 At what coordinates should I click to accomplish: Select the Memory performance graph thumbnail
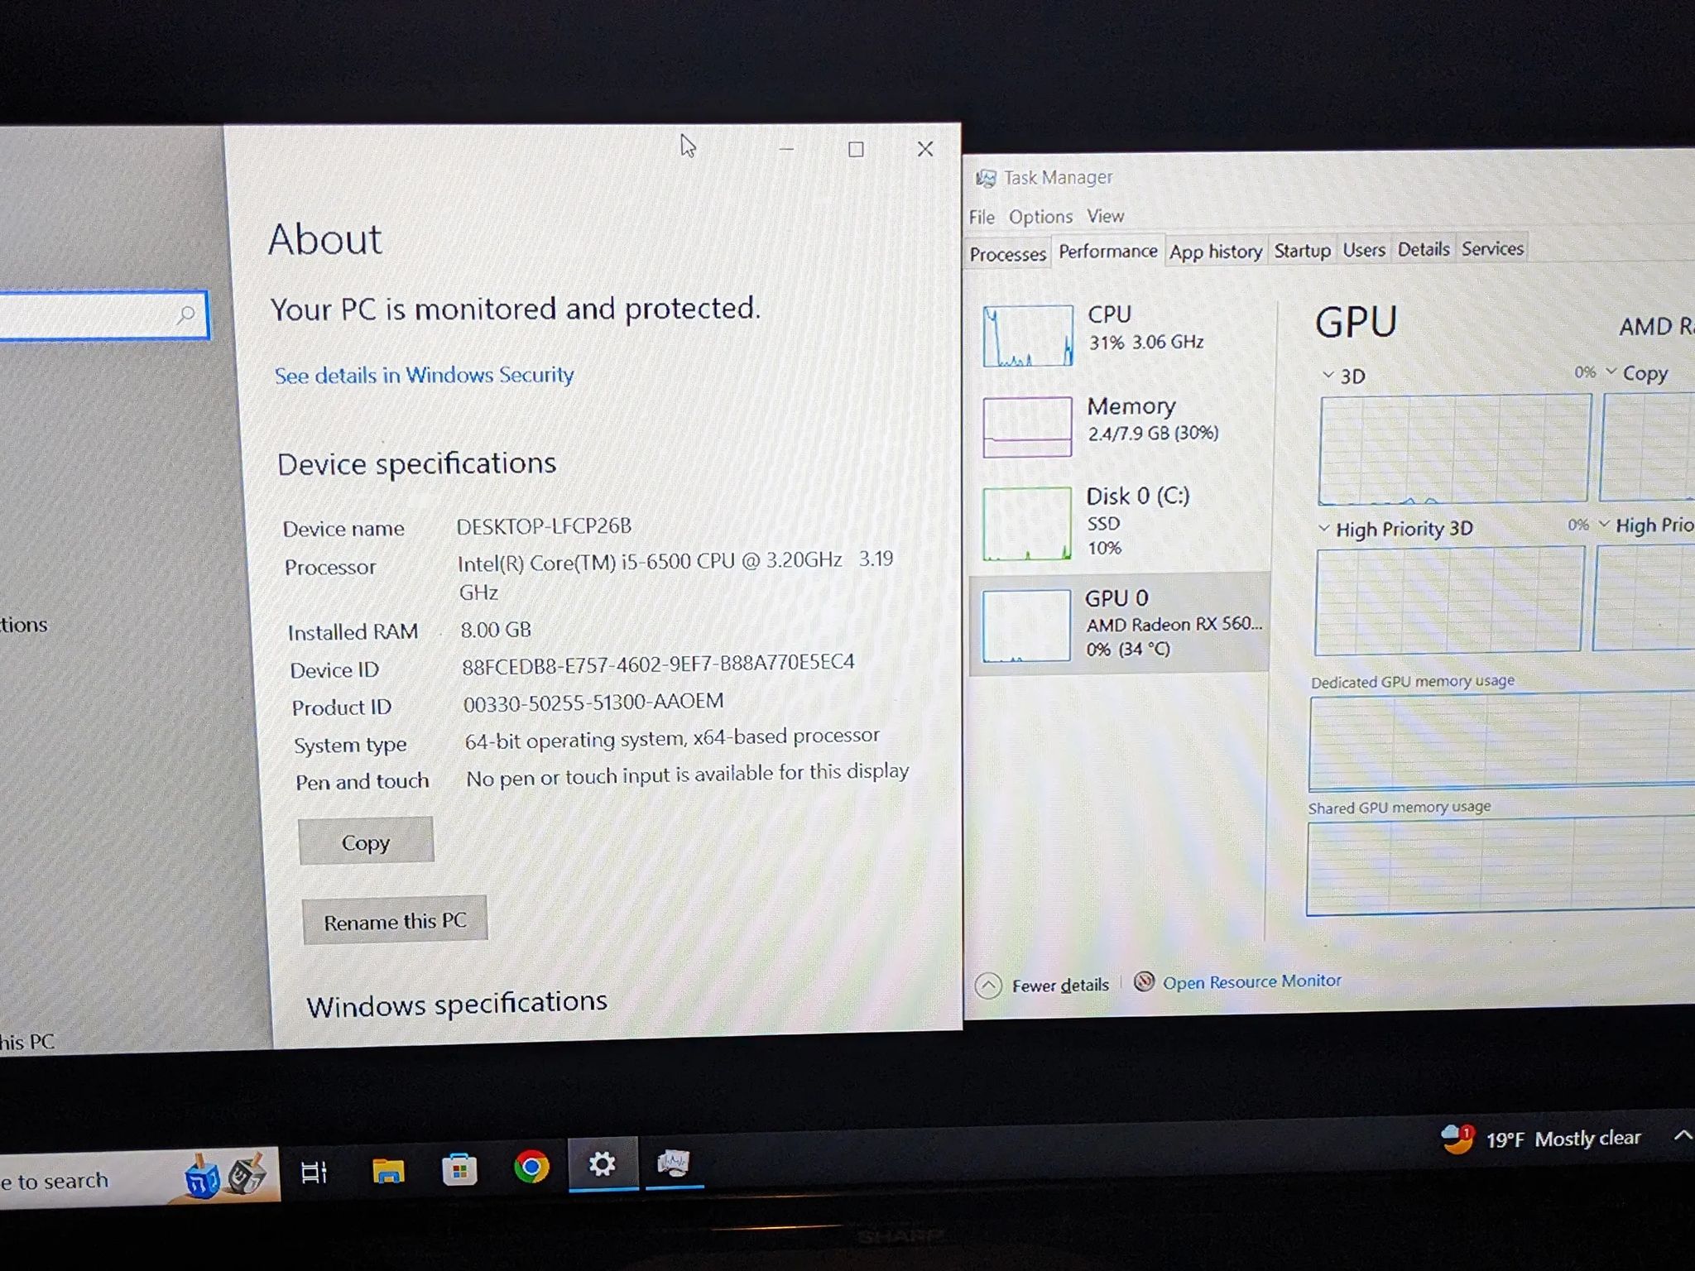1027,426
